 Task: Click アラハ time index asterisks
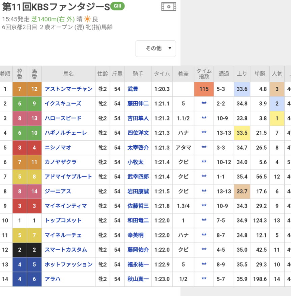point(204,279)
